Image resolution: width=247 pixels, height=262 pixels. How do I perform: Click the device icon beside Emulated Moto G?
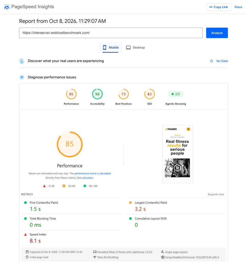95,252
